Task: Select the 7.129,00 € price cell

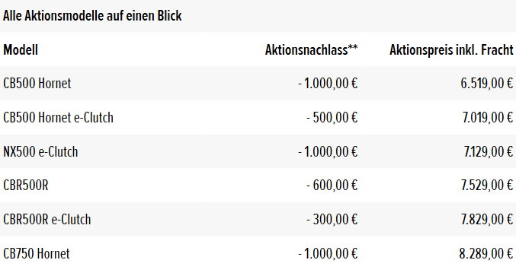Action: tap(489, 151)
